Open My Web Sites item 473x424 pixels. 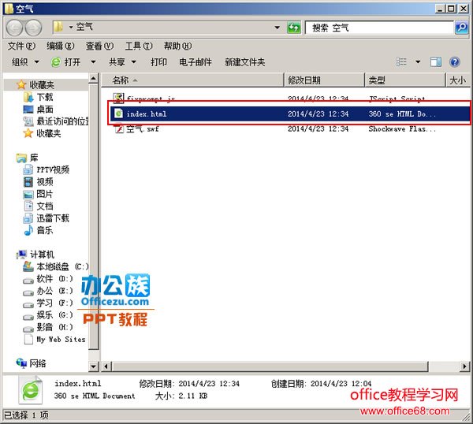point(54,339)
